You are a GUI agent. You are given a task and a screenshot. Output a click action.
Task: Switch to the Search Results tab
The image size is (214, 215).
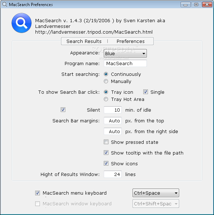(x=84, y=41)
